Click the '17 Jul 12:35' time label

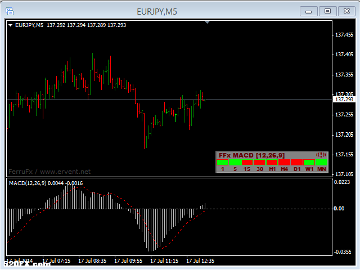click(200, 261)
